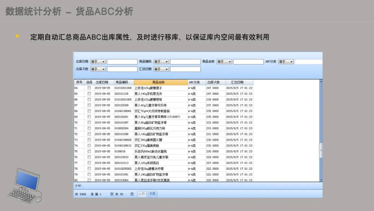Open the 出库次数 operator dropdown
The height and width of the screenshot is (211, 374).
pos(98,69)
